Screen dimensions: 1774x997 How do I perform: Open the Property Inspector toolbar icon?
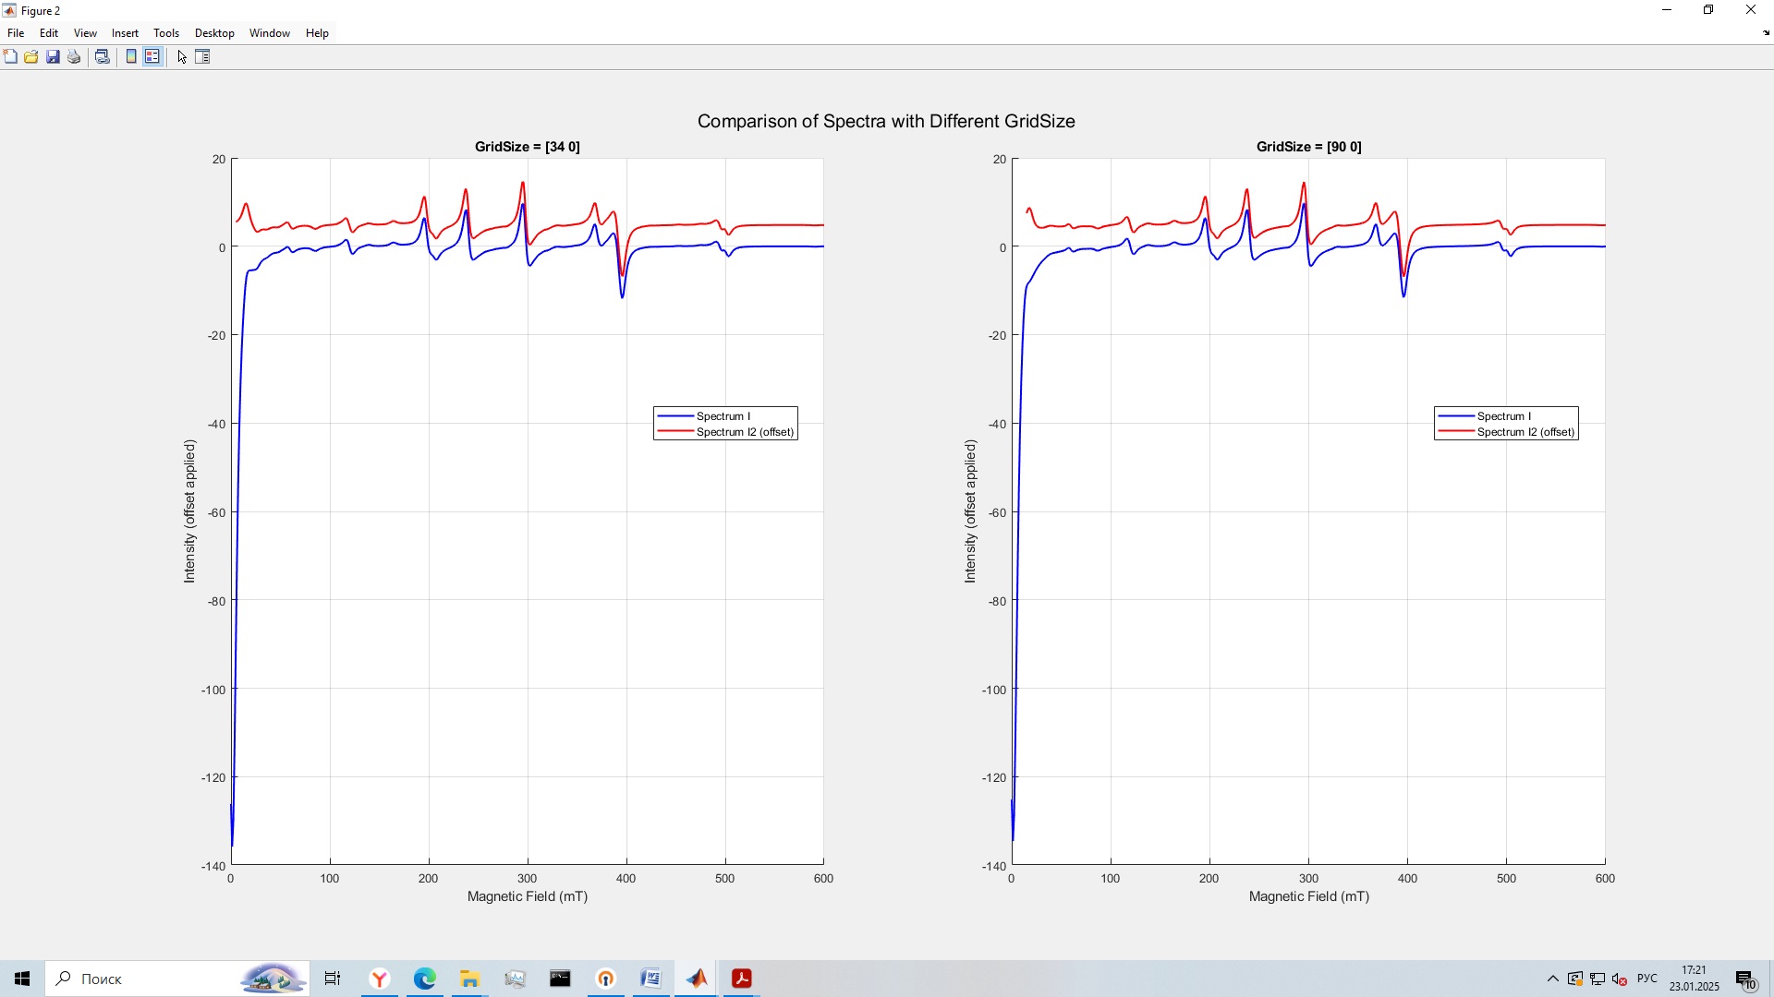[x=203, y=57]
